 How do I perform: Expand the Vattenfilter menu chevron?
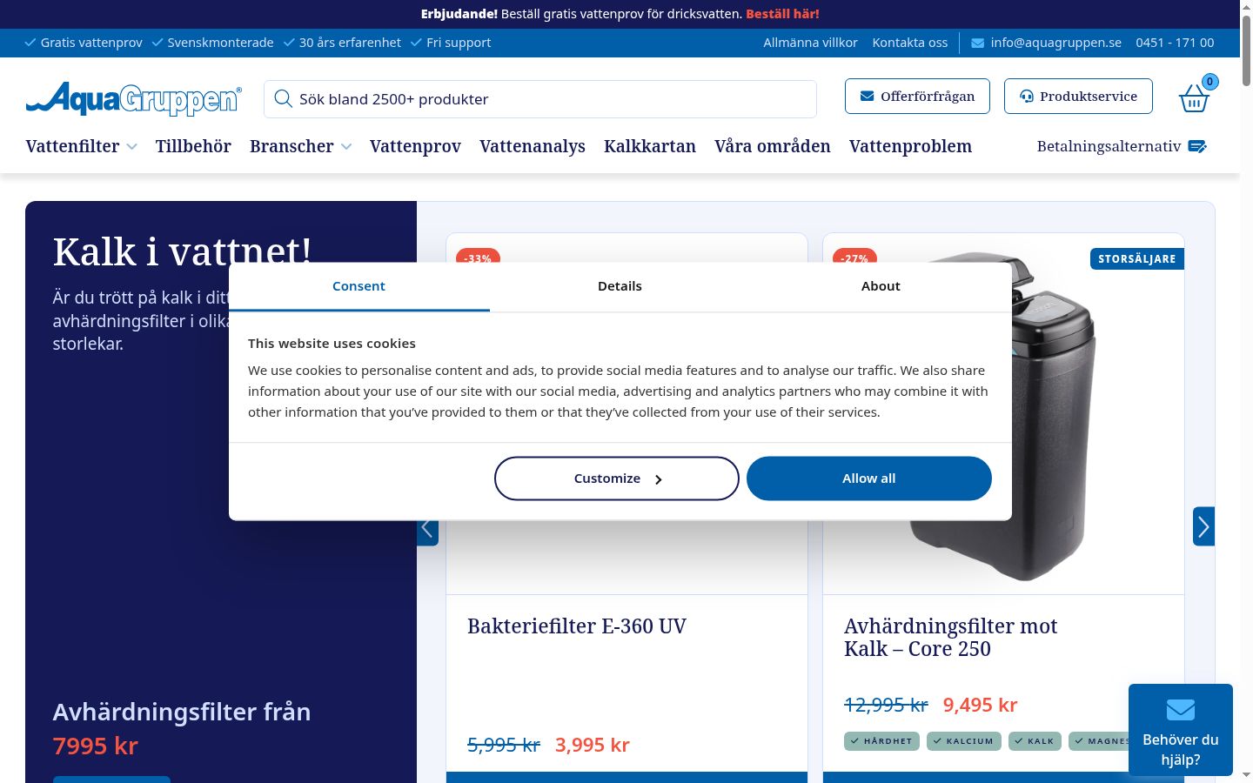[x=131, y=147]
